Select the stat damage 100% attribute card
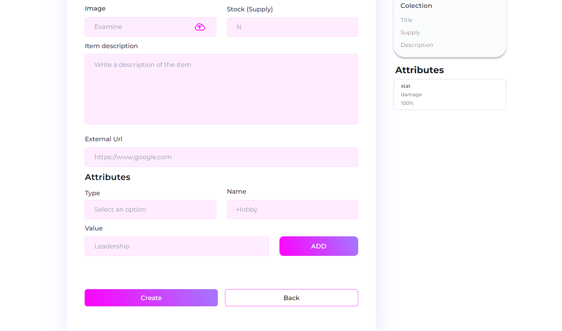Viewport: 562px width, 331px height. click(x=450, y=95)
